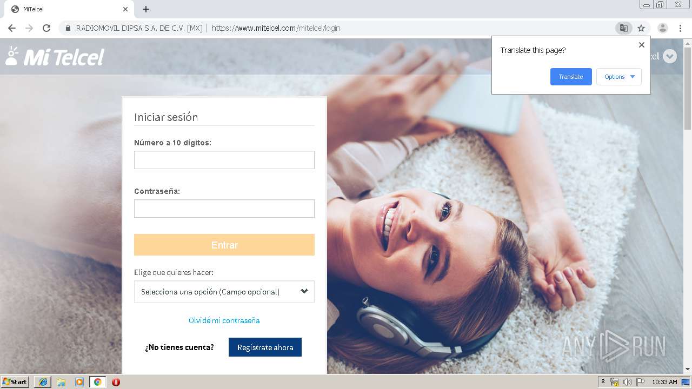This screenshot has width=692, height=389.
Task: Open the Selecciona una opción dropdown
Action: point(224,292)
